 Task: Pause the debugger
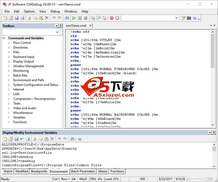(x=80, y=18)
